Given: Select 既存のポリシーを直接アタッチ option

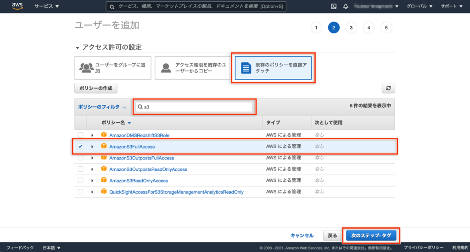Looking at the screenshot, I should point(273,68).
